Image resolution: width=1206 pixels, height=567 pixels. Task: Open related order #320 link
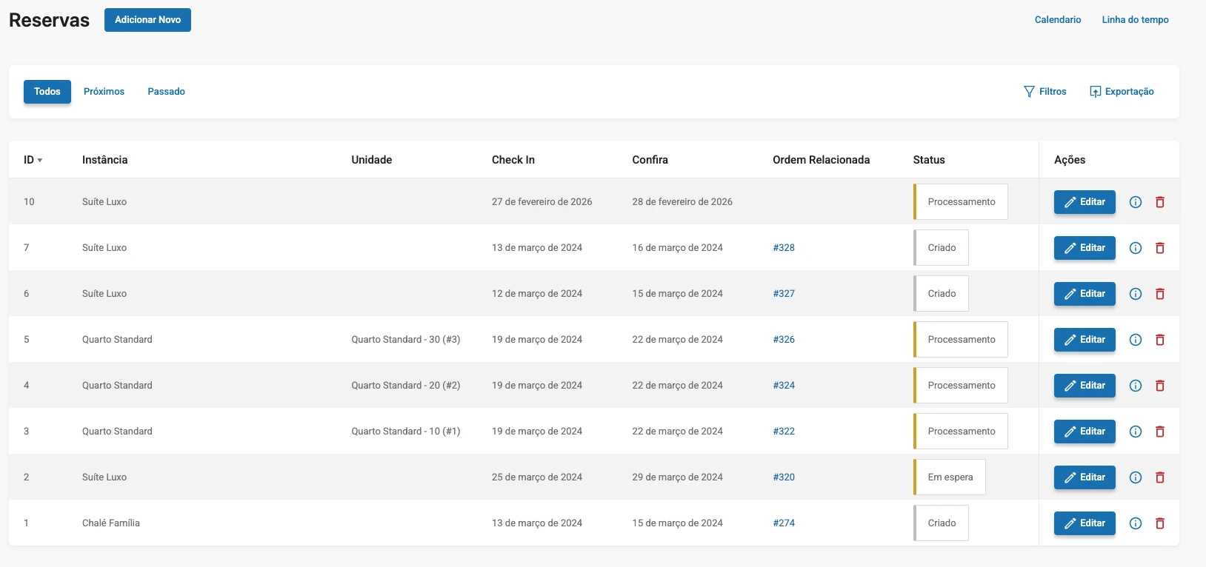(x=784, y=477)
